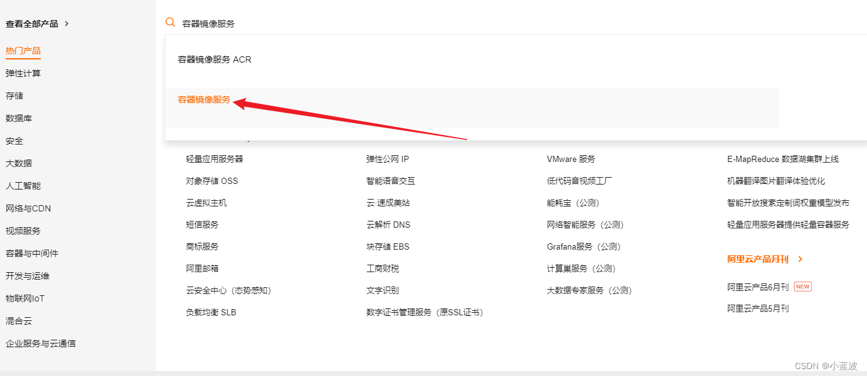Image resolution: width=867 pixels, height=376 pixels.
Task: Select the 视频服务 category
Action: point(23,231)
